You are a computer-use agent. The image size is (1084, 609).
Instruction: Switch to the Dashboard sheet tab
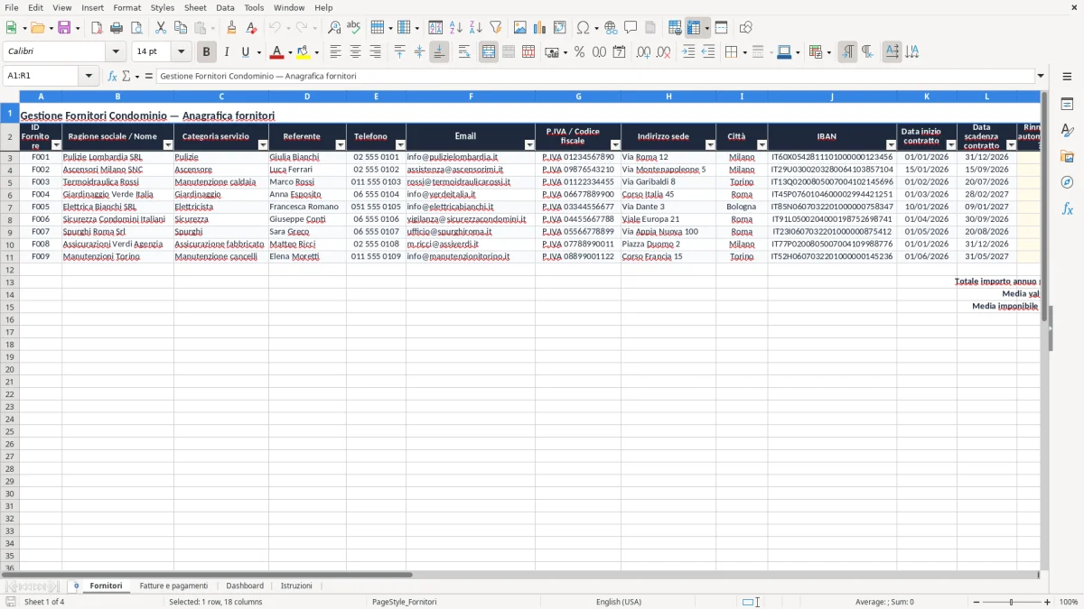[245, 586]
